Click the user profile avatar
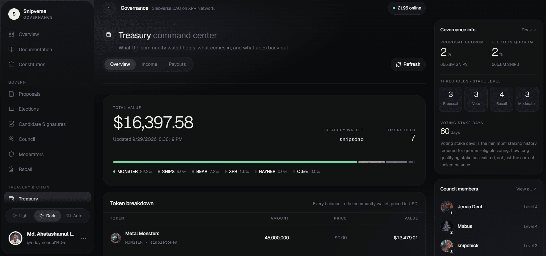546x256 pixels. [16, 238]
